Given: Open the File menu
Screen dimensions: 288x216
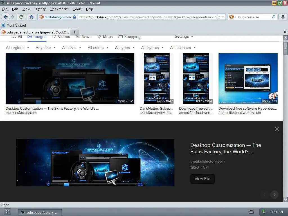Looking at the screenshot, I should click(5, 9).
